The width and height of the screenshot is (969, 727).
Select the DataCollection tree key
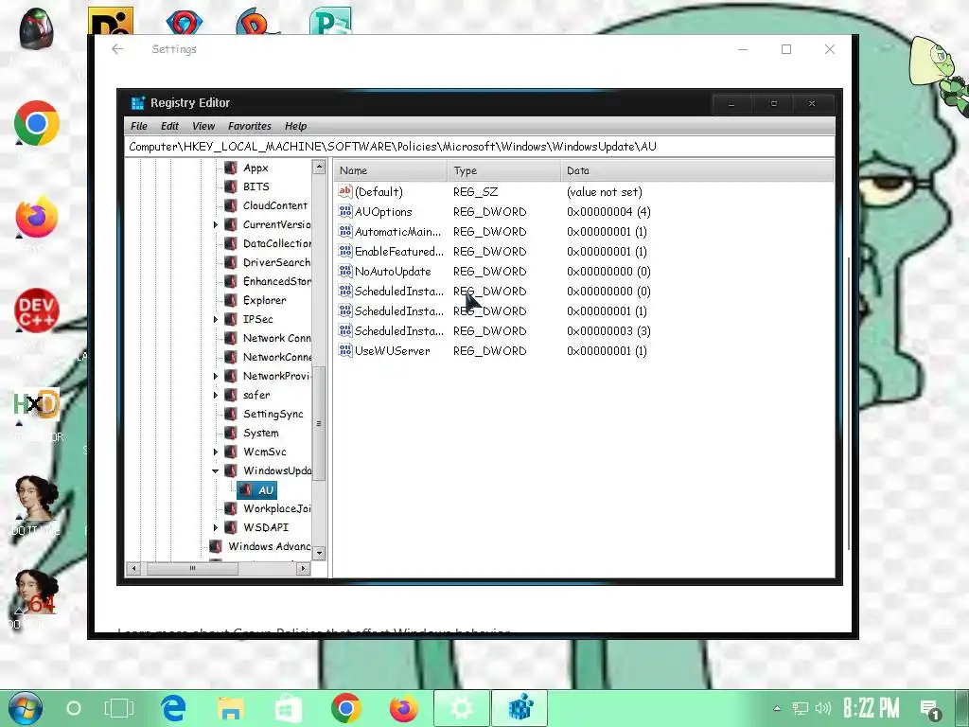tap(276, 243)
